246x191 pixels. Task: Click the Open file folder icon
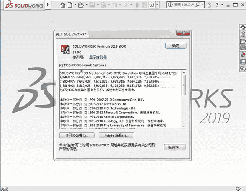(81, 5)
